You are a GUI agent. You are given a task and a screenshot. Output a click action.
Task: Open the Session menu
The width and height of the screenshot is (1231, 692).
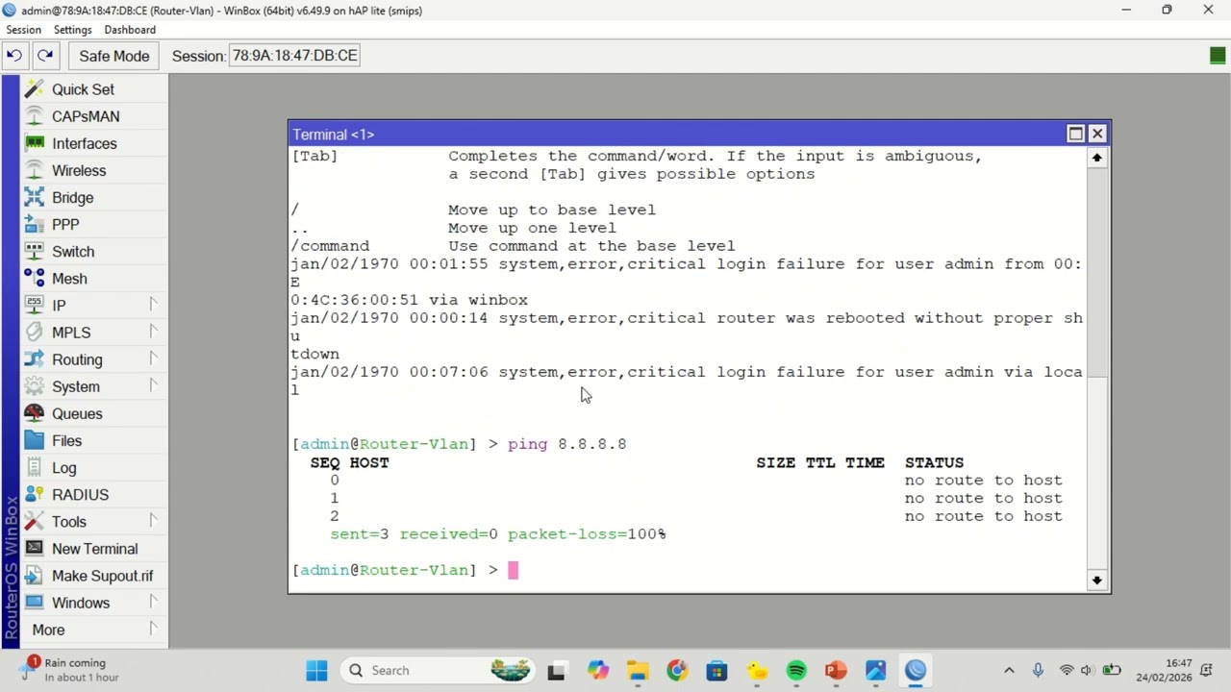click(23, 30)
